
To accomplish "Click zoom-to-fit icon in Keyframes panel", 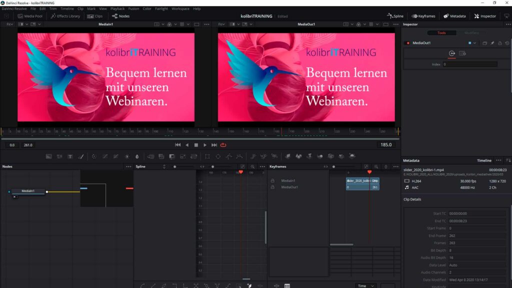I will coord(366,166).
